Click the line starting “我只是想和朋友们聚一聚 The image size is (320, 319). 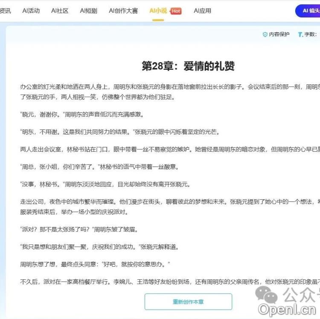click(x=99, y=247)
